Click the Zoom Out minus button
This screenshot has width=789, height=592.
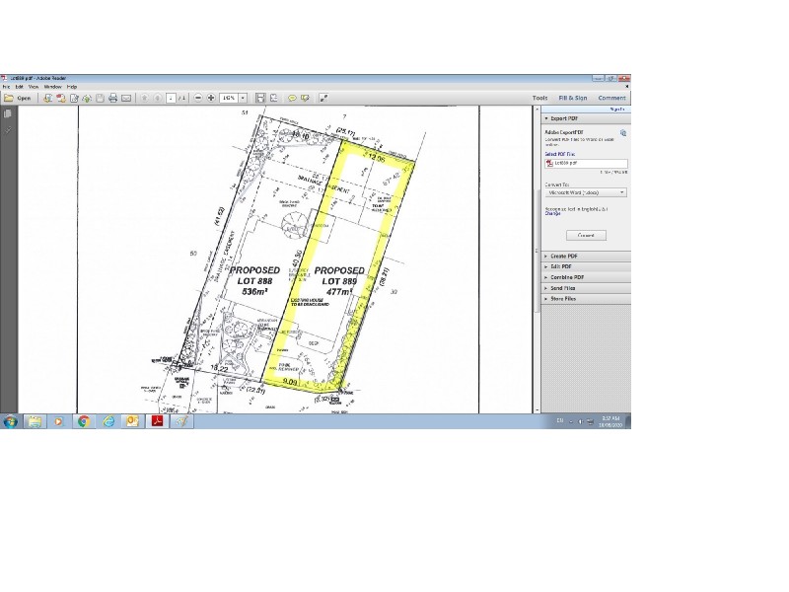click(198, 98)
